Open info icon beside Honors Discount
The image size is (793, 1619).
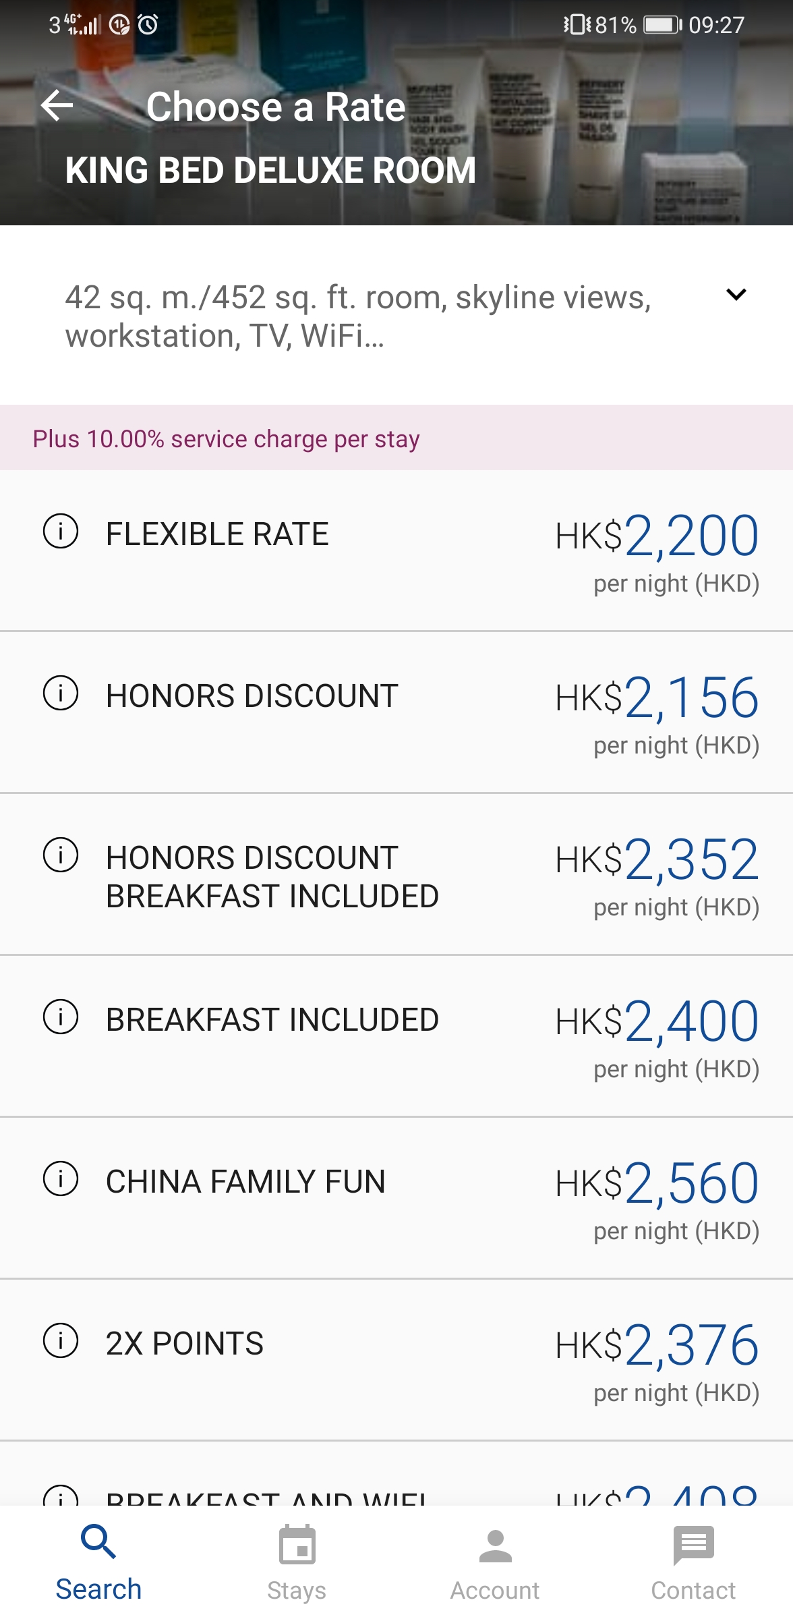pos(61,693)
